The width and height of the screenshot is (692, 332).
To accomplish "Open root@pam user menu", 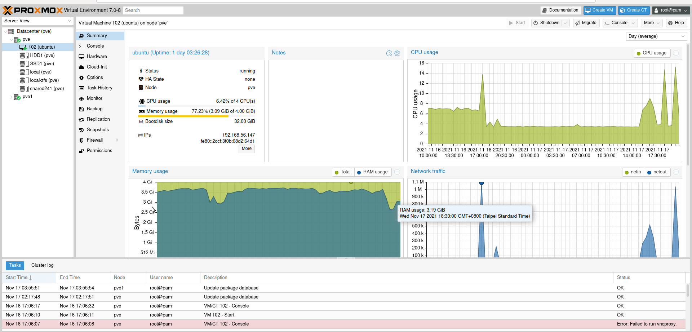I will pyautogui.click(x=671, y=10).
